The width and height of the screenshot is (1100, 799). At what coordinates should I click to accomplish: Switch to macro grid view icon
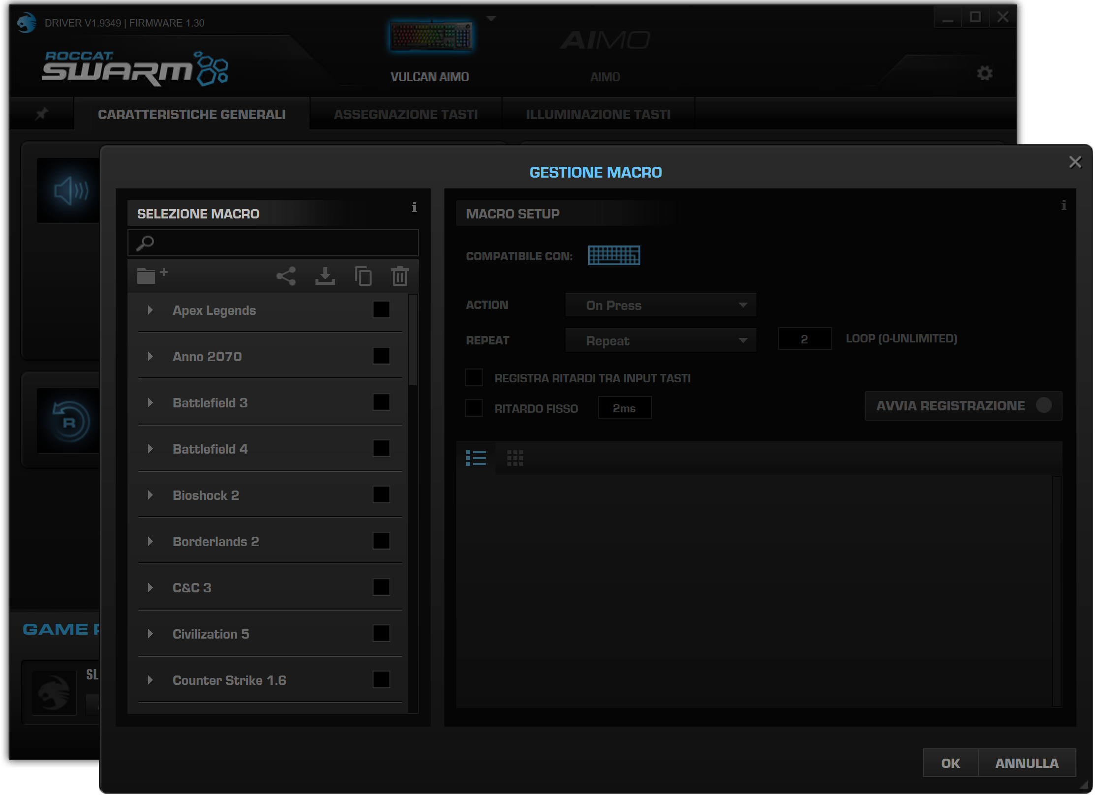515,458
